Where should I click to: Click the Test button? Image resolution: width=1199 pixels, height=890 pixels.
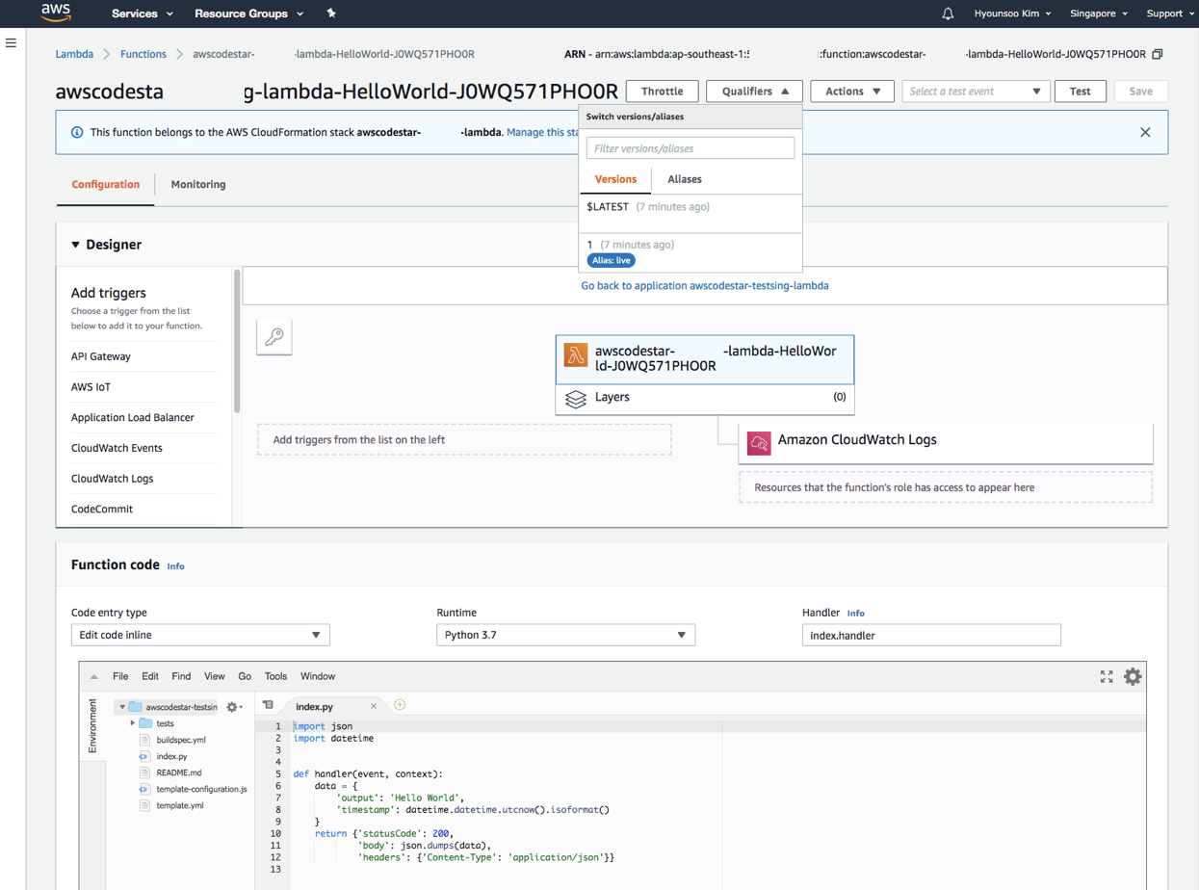click(x=1081, y=92)
